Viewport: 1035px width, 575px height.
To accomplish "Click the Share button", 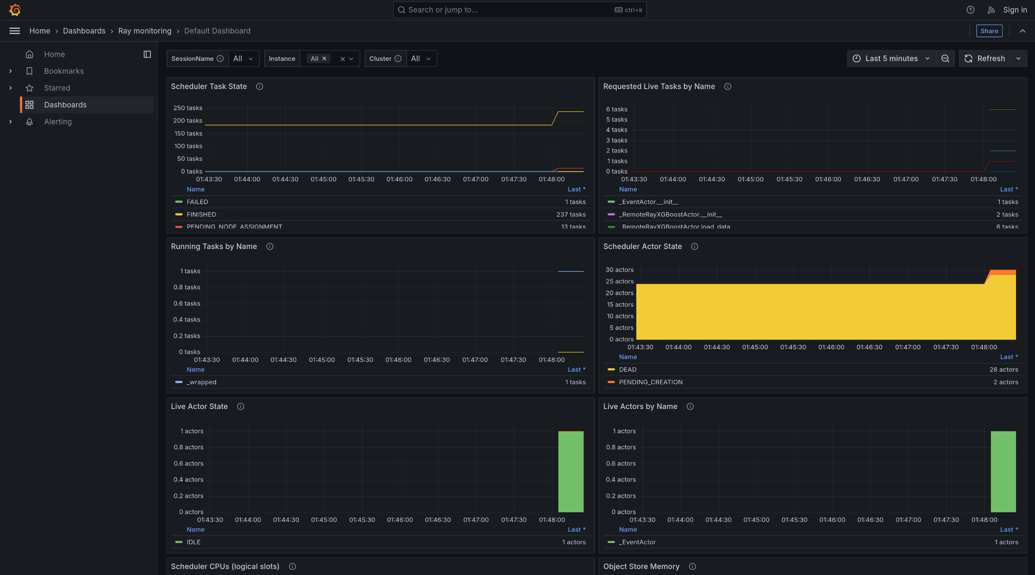I will [989, 31].
